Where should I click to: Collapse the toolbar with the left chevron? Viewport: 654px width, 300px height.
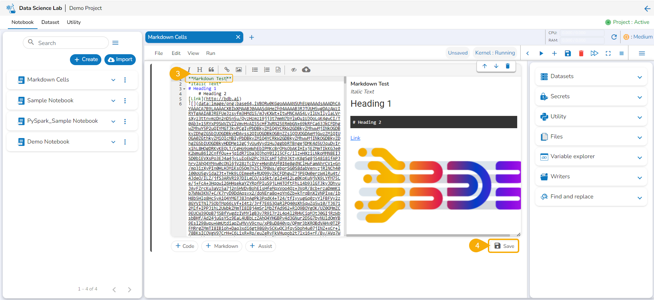click(528, 53)
